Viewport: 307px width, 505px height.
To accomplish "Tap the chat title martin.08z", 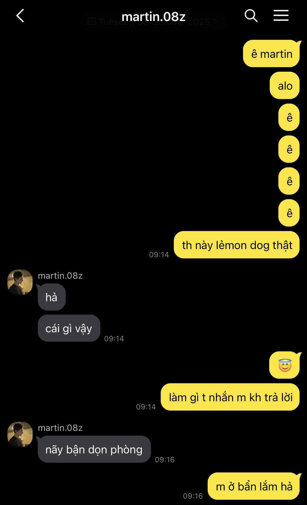I will point(154,17).
